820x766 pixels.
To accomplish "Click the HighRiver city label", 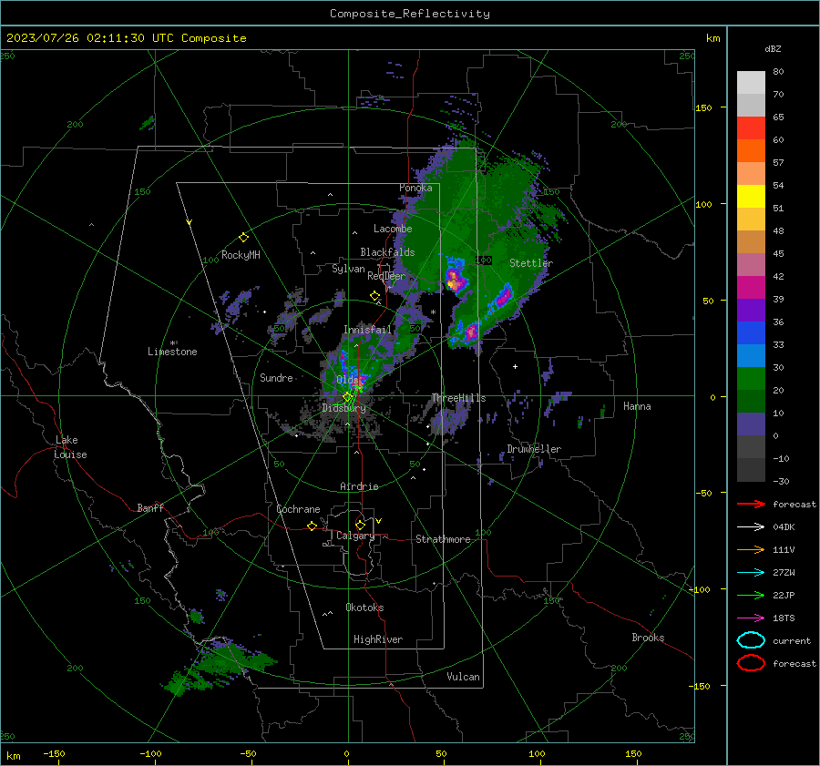I will 378,639.
